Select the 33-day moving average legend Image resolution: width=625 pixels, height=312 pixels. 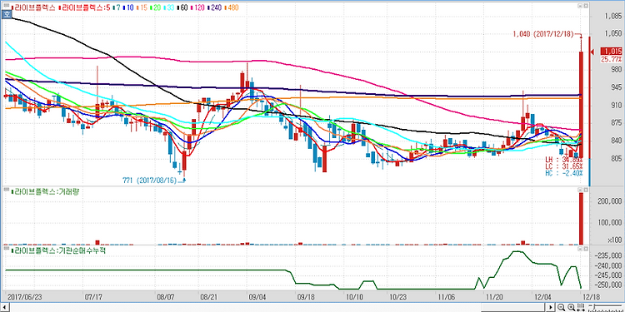point(170,7)
